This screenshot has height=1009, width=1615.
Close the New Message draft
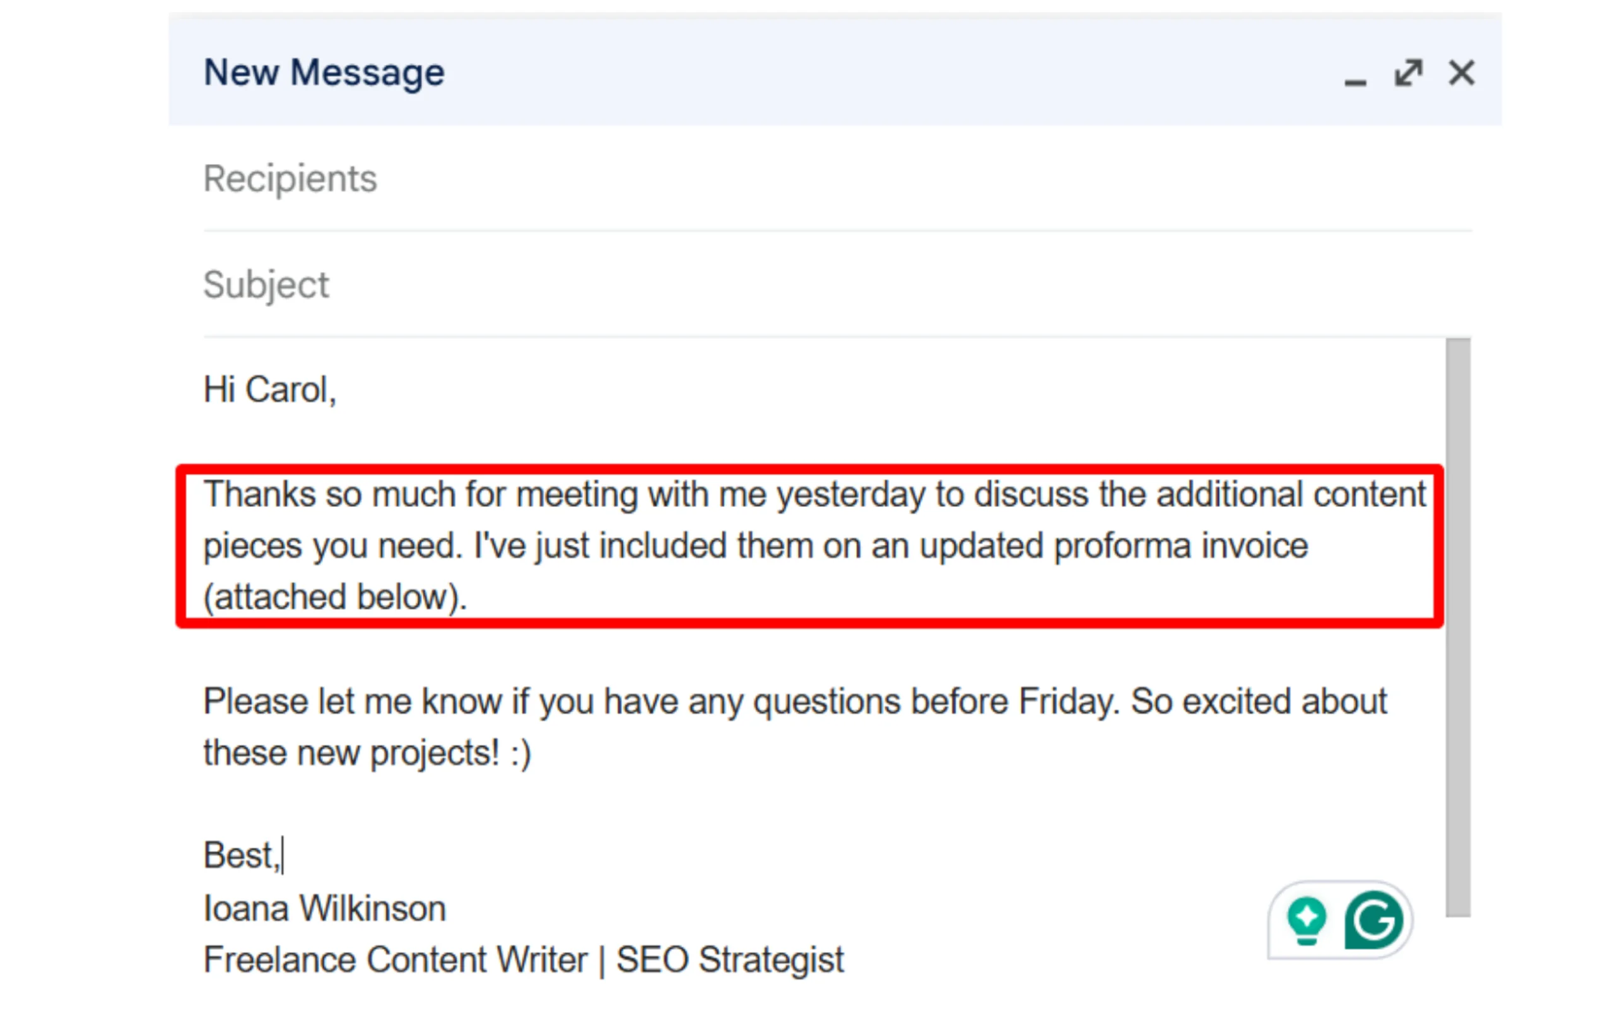(x=1461, y=72)
